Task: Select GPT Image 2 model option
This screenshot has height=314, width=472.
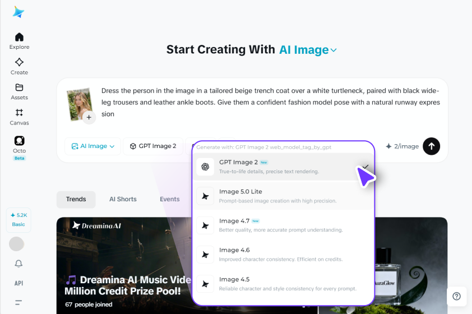Action: [x=283, y=167]
